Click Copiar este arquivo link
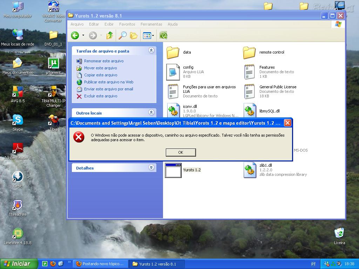Image resolution: width=359 pixels, height=269 pixels. pos(101,75)
